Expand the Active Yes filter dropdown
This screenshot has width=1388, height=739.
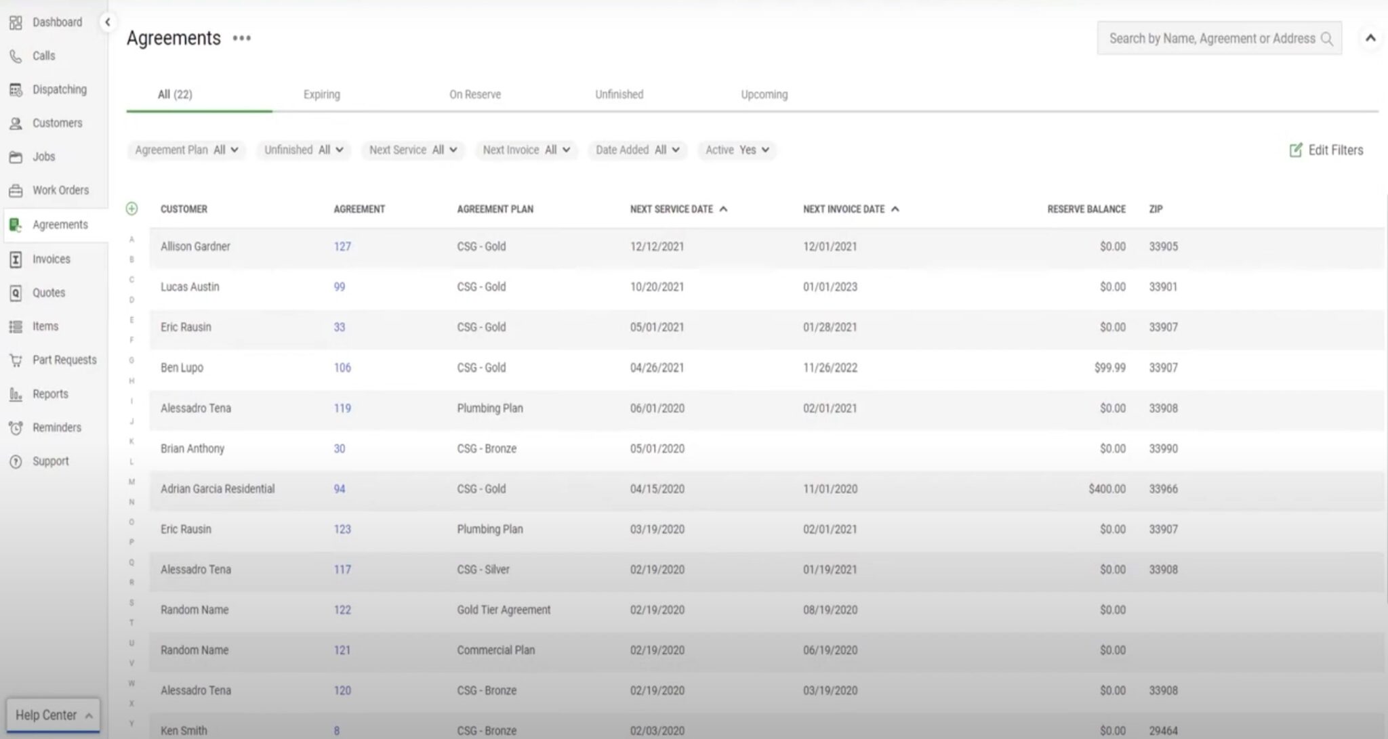(737, 150)
